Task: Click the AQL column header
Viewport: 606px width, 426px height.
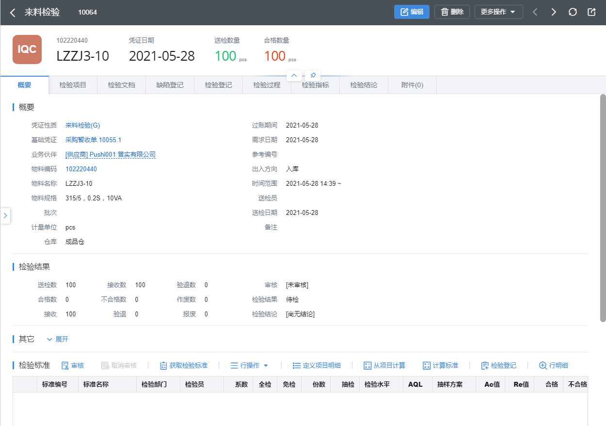Action: (x=418, y=384)
